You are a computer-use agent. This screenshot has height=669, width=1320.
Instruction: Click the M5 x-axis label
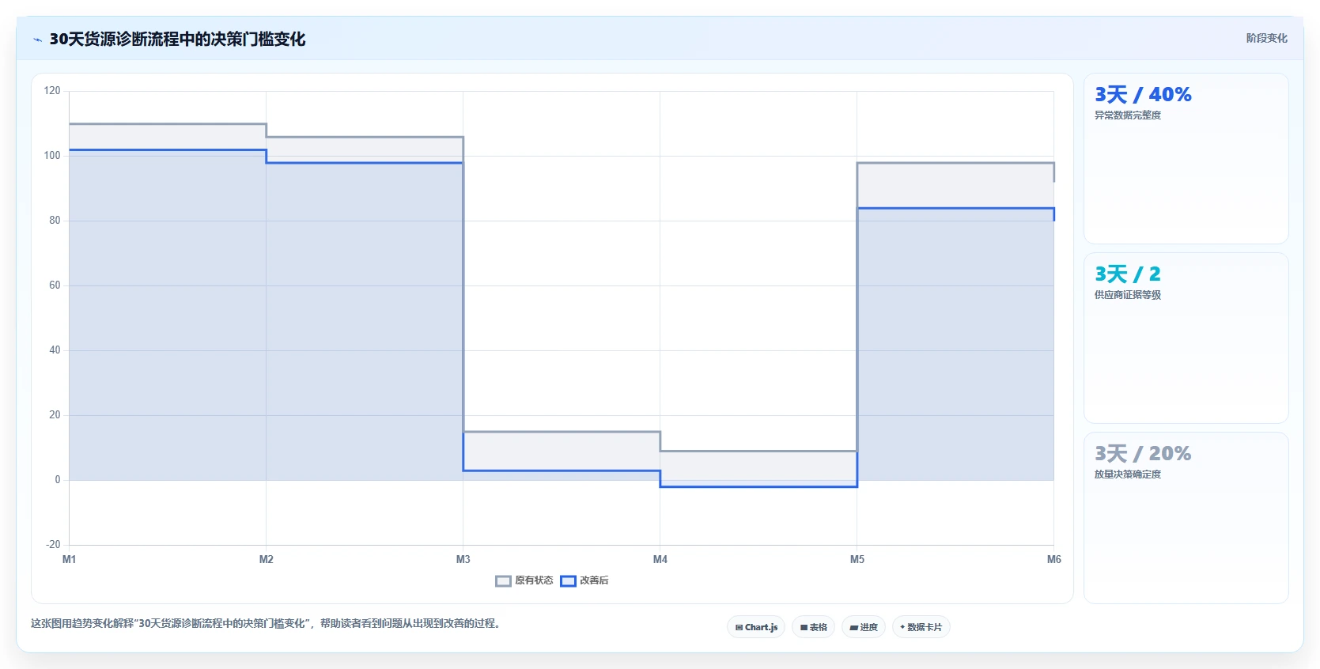pyautogui.click(x=857, y=559)
